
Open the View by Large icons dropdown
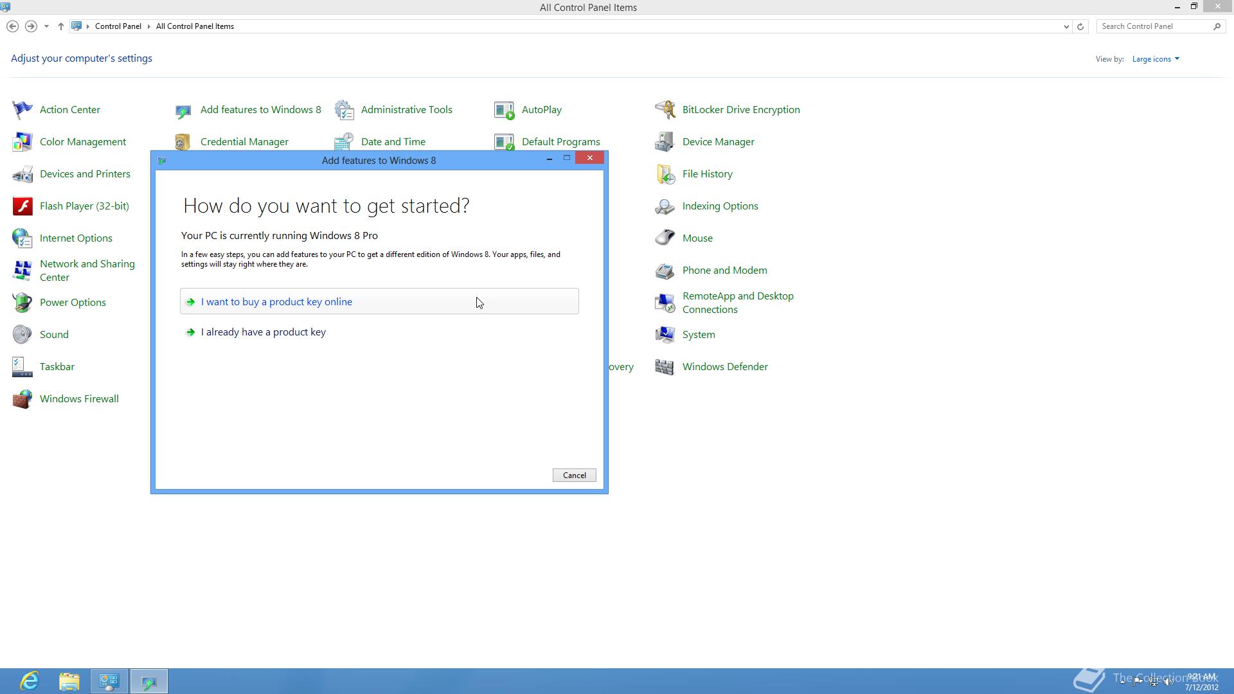[x=1156, y=59]
